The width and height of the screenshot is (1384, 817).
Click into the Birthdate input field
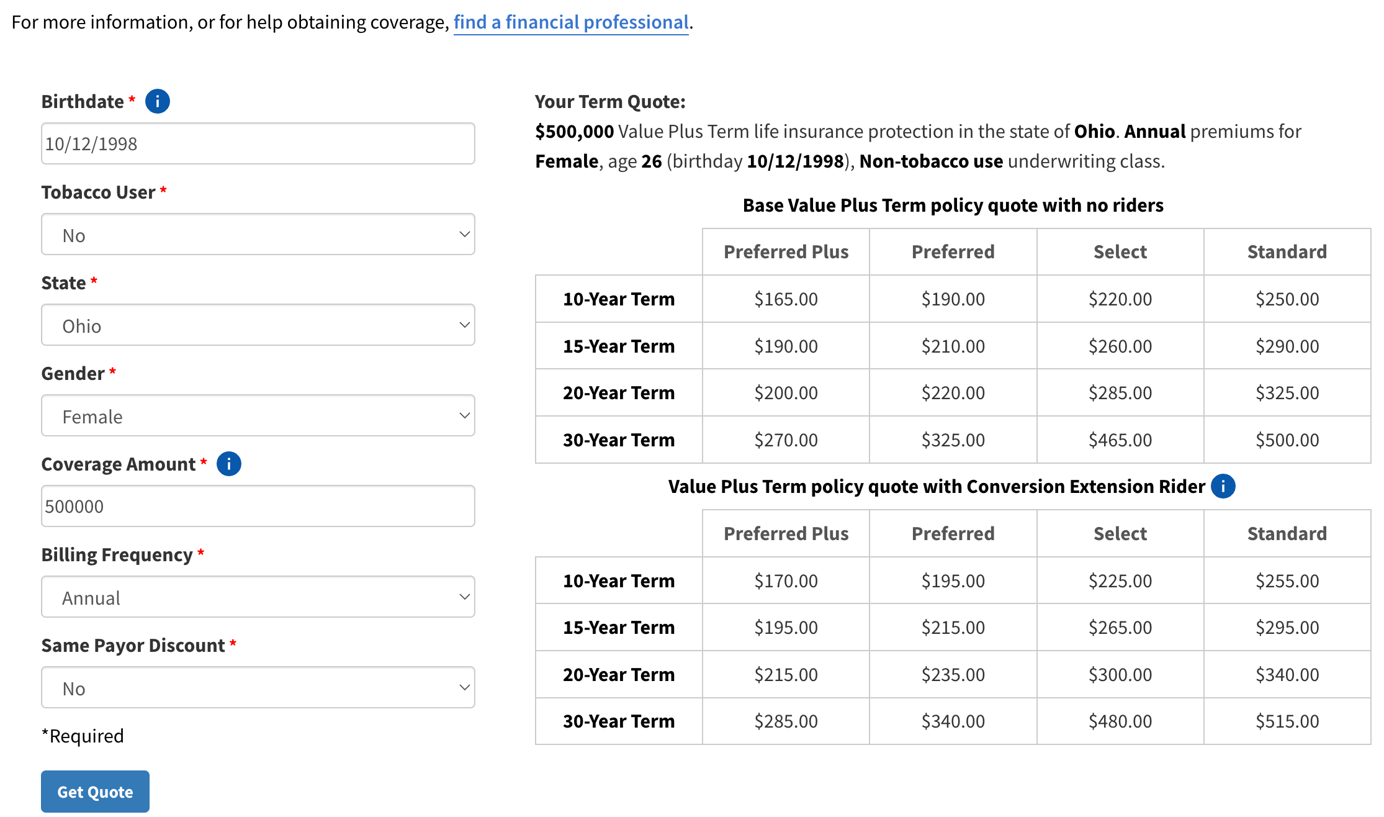coord(258,144)
